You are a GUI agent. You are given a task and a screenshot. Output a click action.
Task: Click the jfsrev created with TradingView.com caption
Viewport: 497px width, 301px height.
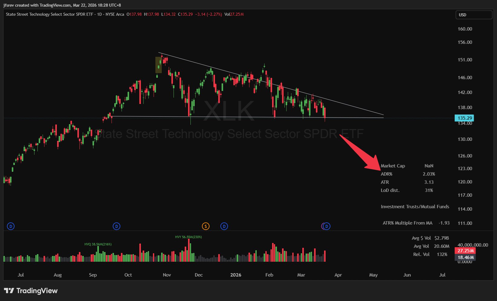62,5
